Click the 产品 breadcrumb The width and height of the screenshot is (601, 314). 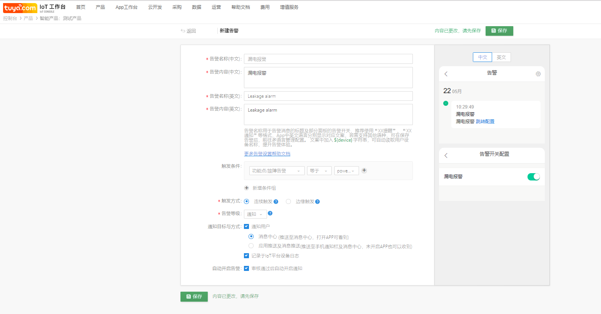pos(28,18)
